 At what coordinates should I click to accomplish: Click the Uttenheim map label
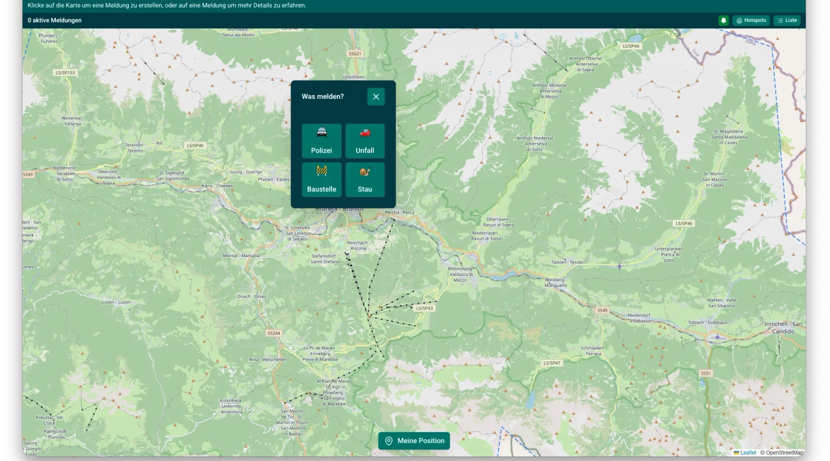tap(354, 77)
